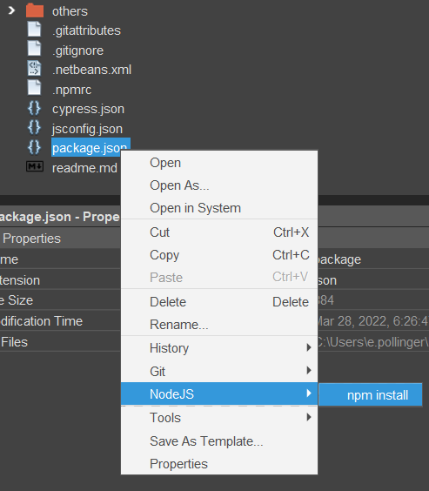Click the jsconfig.json braces icon
The height and width of the screenshot is (491, 429).
click(34, 128)
